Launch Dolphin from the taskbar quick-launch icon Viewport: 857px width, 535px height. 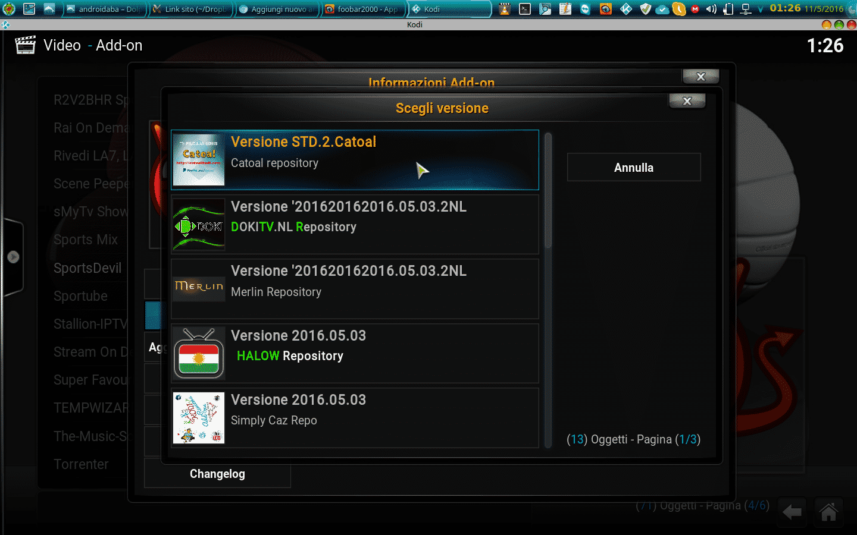49,9
